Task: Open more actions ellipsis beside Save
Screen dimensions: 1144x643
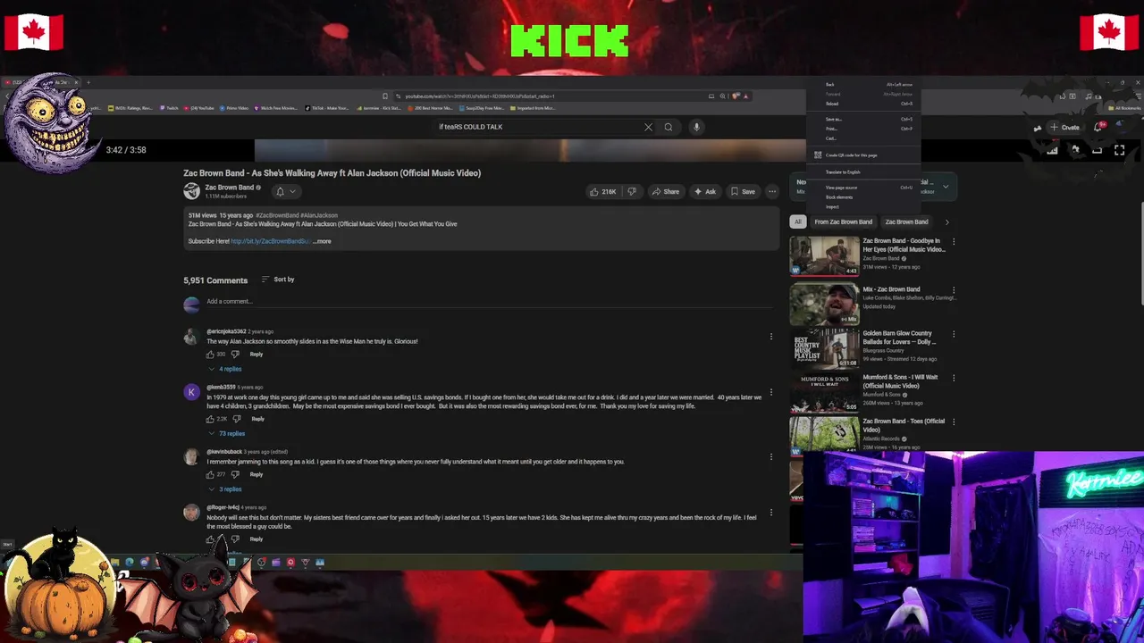Action: point(772,191)
